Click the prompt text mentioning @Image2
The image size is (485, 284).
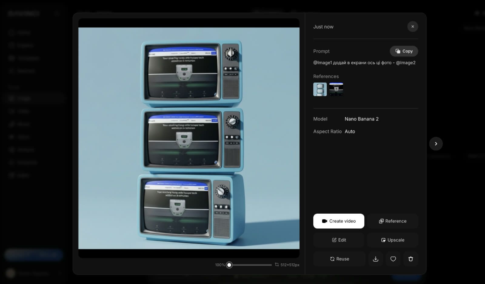click(x=364, y=63)
